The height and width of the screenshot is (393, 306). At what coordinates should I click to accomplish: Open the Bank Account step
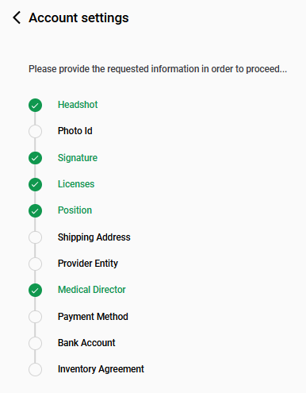click(86, 343)
